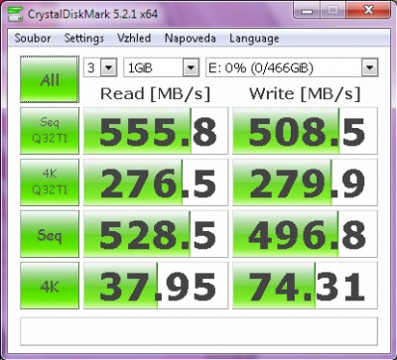Start the plain Seq test
397x360 pixels.
50,234
